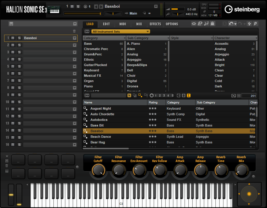This screenshot has height=208, width=267.
Task: Mute slot 1 Bassboi
Action: (13, 38)
